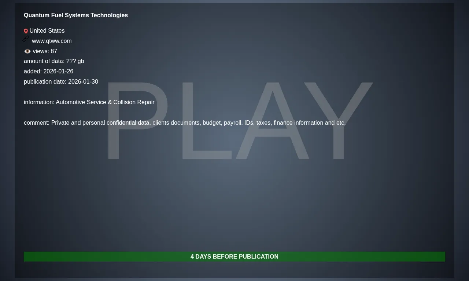Select the "??? gb" data size value
Viewport: 469px width, 281px height.
coord(75,61)
